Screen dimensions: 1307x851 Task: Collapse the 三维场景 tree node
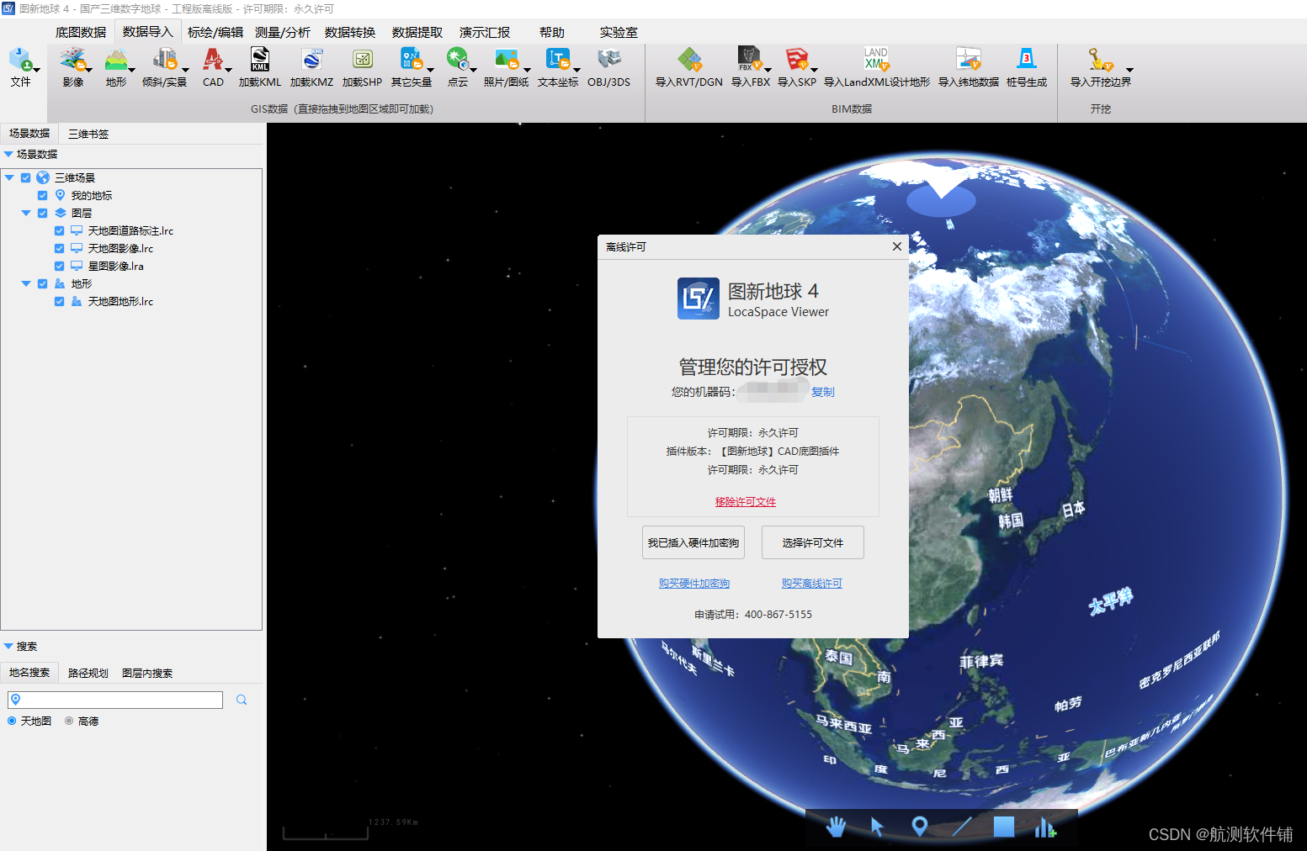click(x=9, y=177)
